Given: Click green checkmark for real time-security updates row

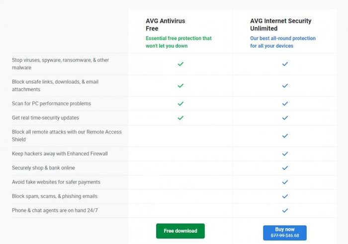Looking at the screenshot, I should coord(180,118).
